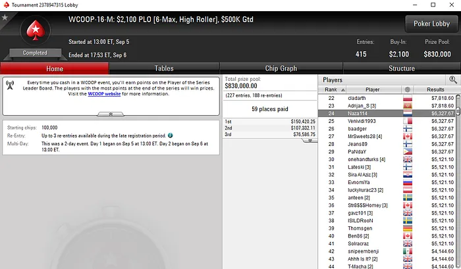Open the Structure tab

point(402,68)
